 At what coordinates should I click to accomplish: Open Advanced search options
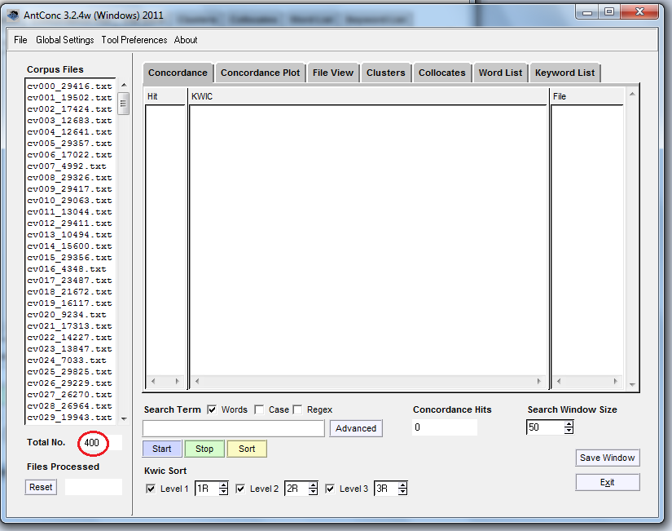coord(356,428)
